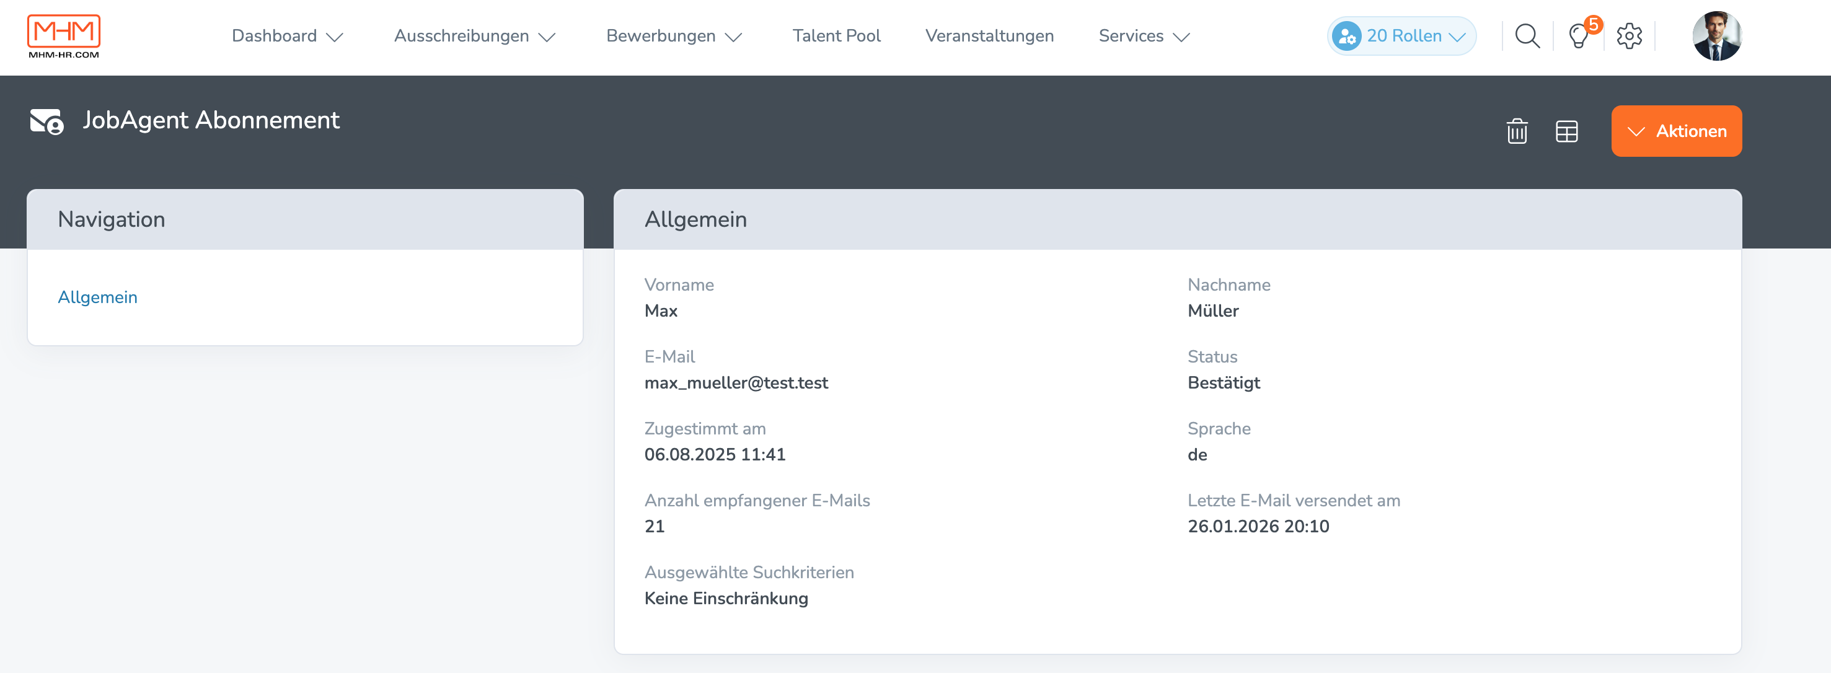1831x673 pixels.
Task: Click the email address max_mueller@test.test
Action: (x=736, y=382)
